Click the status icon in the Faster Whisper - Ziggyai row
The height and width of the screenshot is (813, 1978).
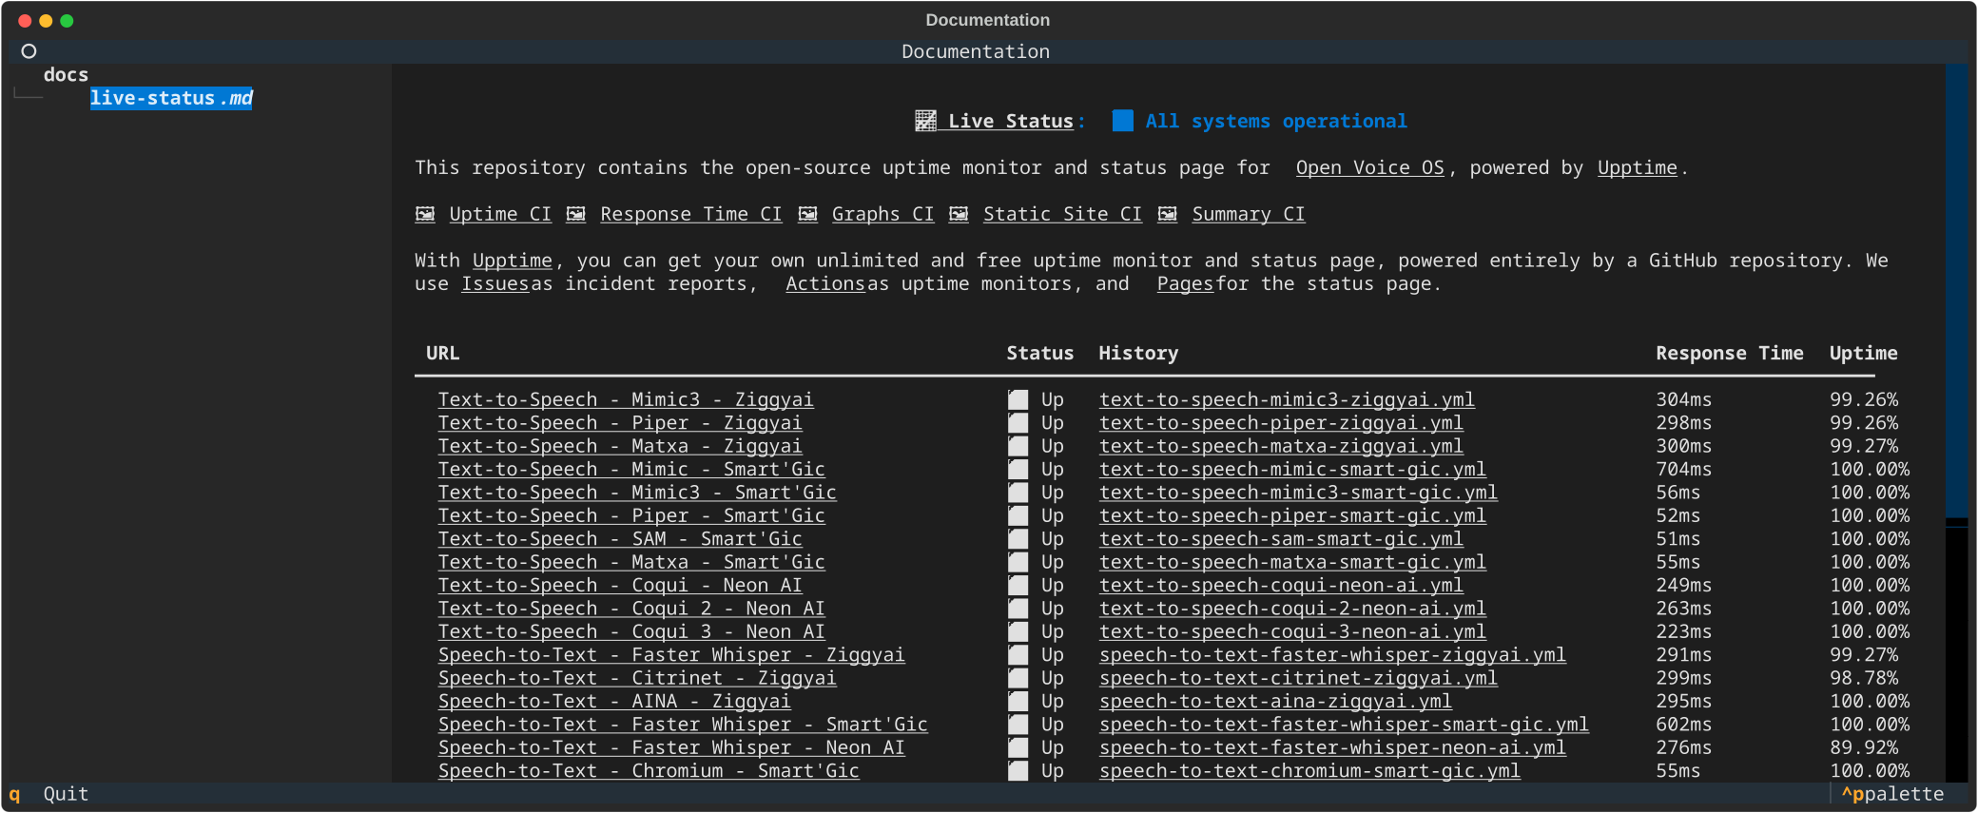tap(1018, 655)
